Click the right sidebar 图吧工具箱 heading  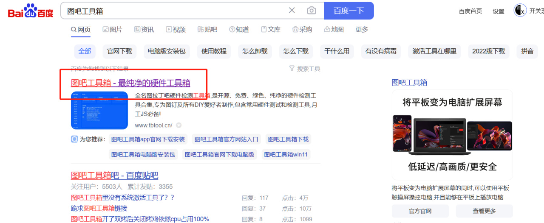coord(409,82)
